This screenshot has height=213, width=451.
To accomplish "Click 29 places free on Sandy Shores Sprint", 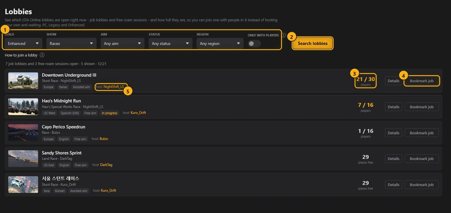I will point(366,159).
